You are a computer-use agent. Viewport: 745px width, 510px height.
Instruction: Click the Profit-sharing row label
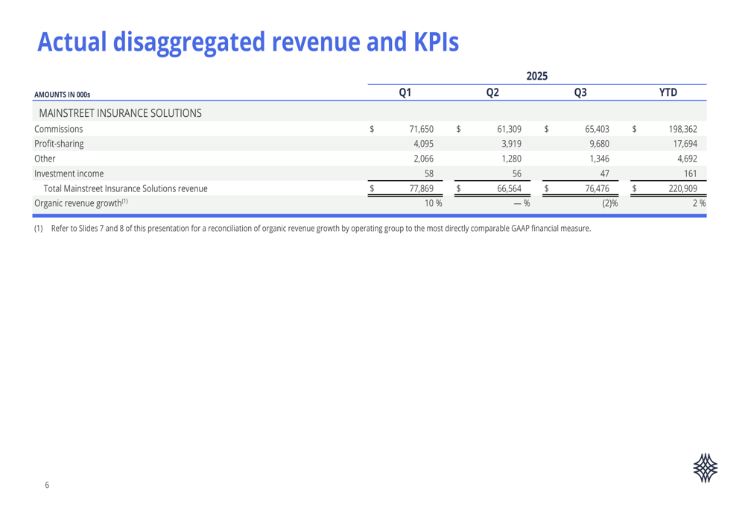click(x=58, y=144)
